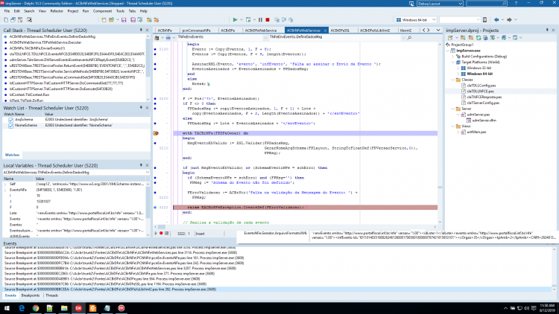Viewport: 559px width, 314px height.
Task: Click the red breakpoint marker on the highlighted code line
Action: (156, 133)
